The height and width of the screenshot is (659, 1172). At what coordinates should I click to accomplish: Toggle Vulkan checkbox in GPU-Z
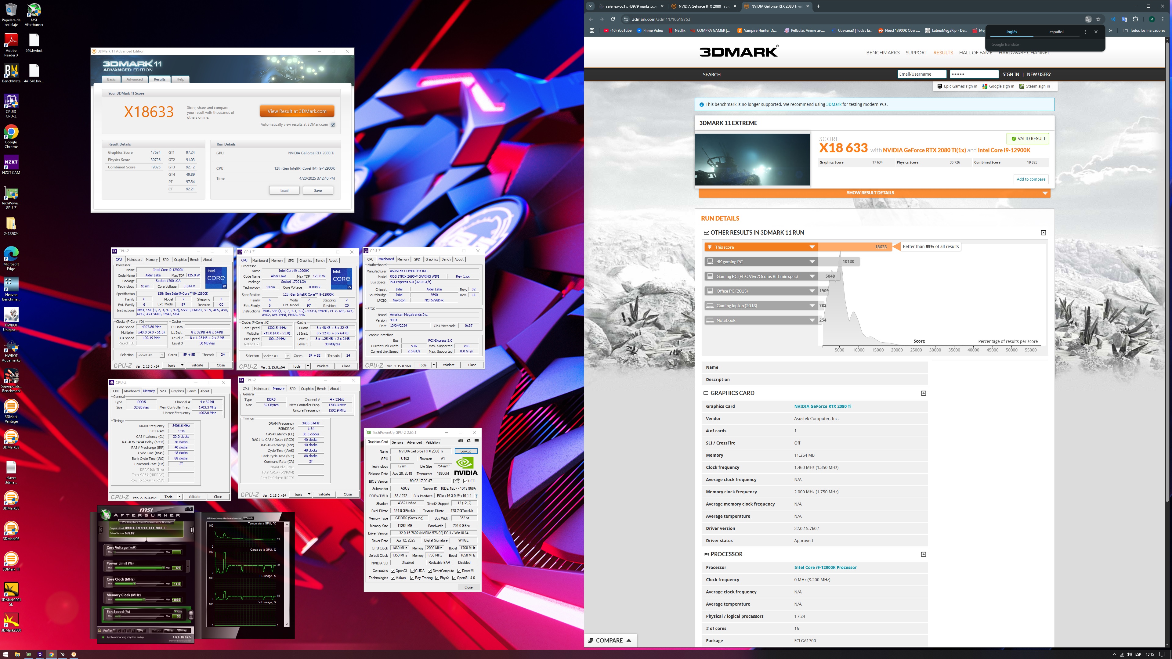(393, 578)
